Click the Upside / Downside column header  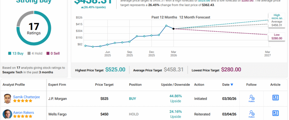point(175,85)
